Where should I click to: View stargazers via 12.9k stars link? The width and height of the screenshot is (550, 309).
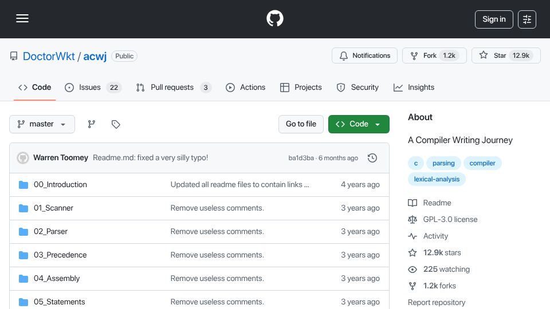(x=435, y=252)
